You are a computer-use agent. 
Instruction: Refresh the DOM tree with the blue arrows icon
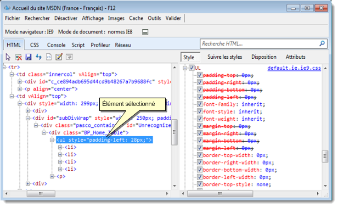[x=38, y=57]
